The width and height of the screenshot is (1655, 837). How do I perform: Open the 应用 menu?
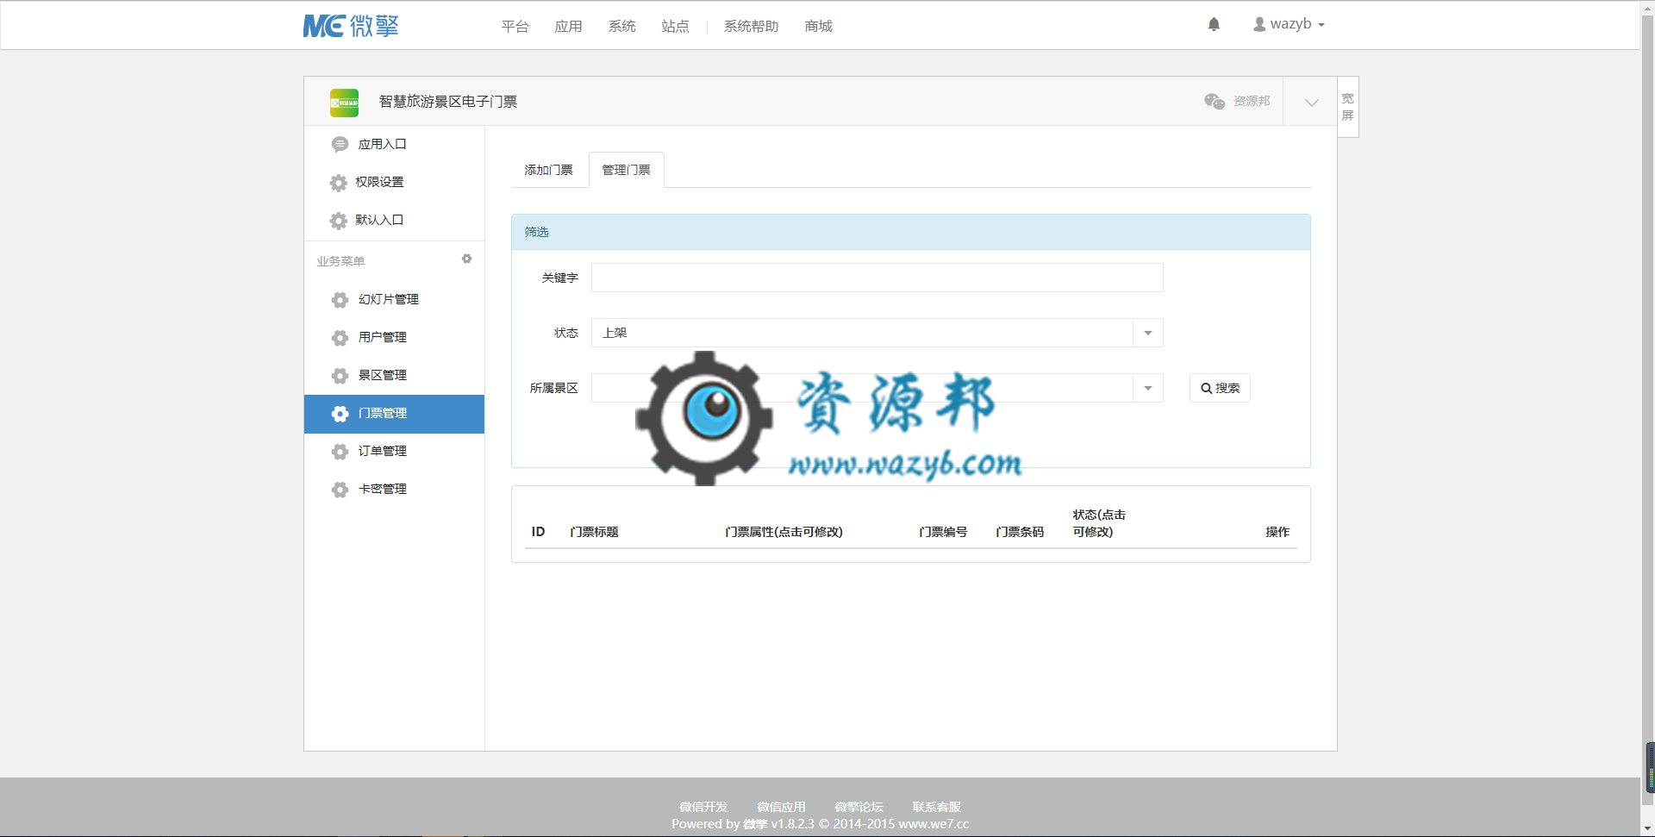pos(568,27)
